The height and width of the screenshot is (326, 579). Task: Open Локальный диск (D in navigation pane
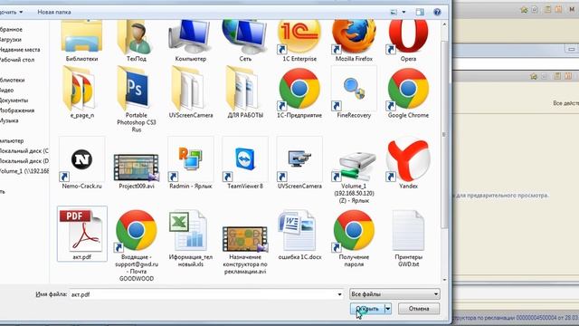(24, 161)
